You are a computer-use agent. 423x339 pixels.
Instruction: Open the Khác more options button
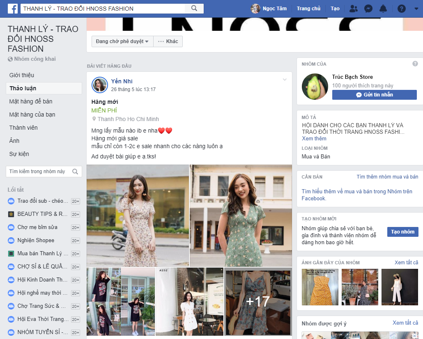(x=168, y=41)
